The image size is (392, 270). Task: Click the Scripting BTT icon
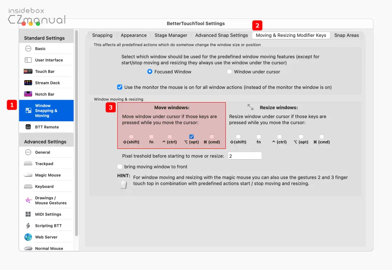[28, 225]
